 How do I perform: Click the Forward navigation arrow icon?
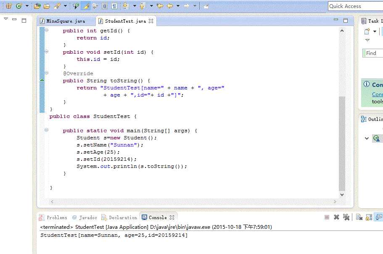coord(187,6)
